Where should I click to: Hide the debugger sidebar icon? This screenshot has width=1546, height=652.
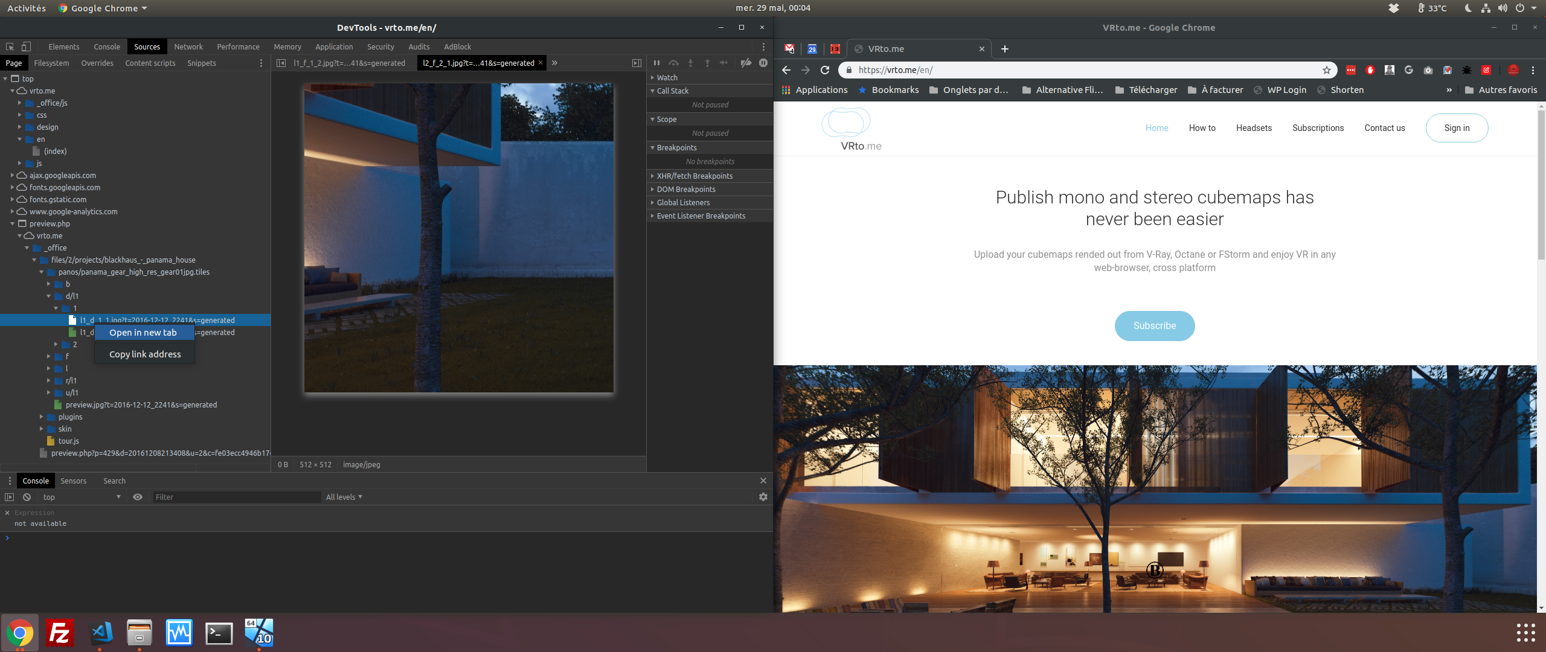(x=637, y=63)
